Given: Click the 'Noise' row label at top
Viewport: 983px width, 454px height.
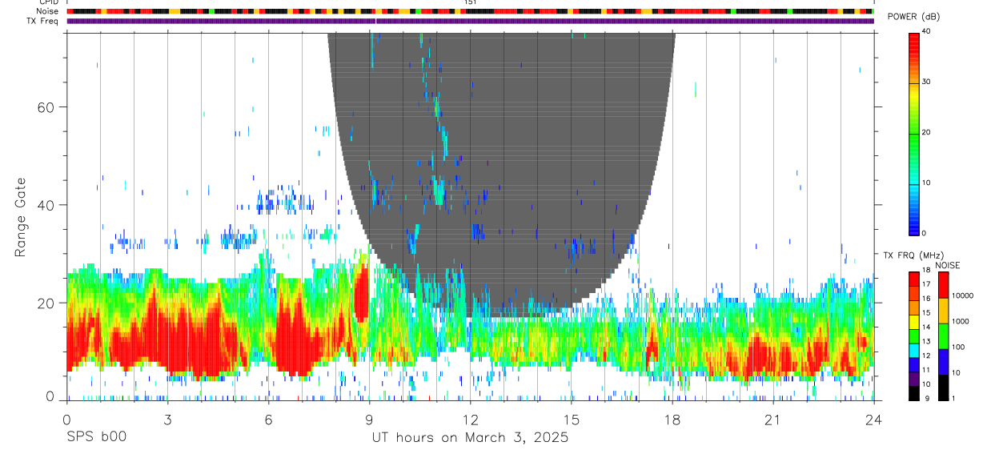Looking at the screenshot, I should pyautogui.click(x=49, y=11).
